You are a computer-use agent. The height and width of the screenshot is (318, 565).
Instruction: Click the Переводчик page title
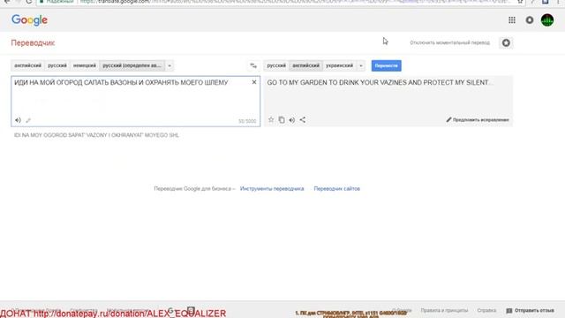pos(33,43)
